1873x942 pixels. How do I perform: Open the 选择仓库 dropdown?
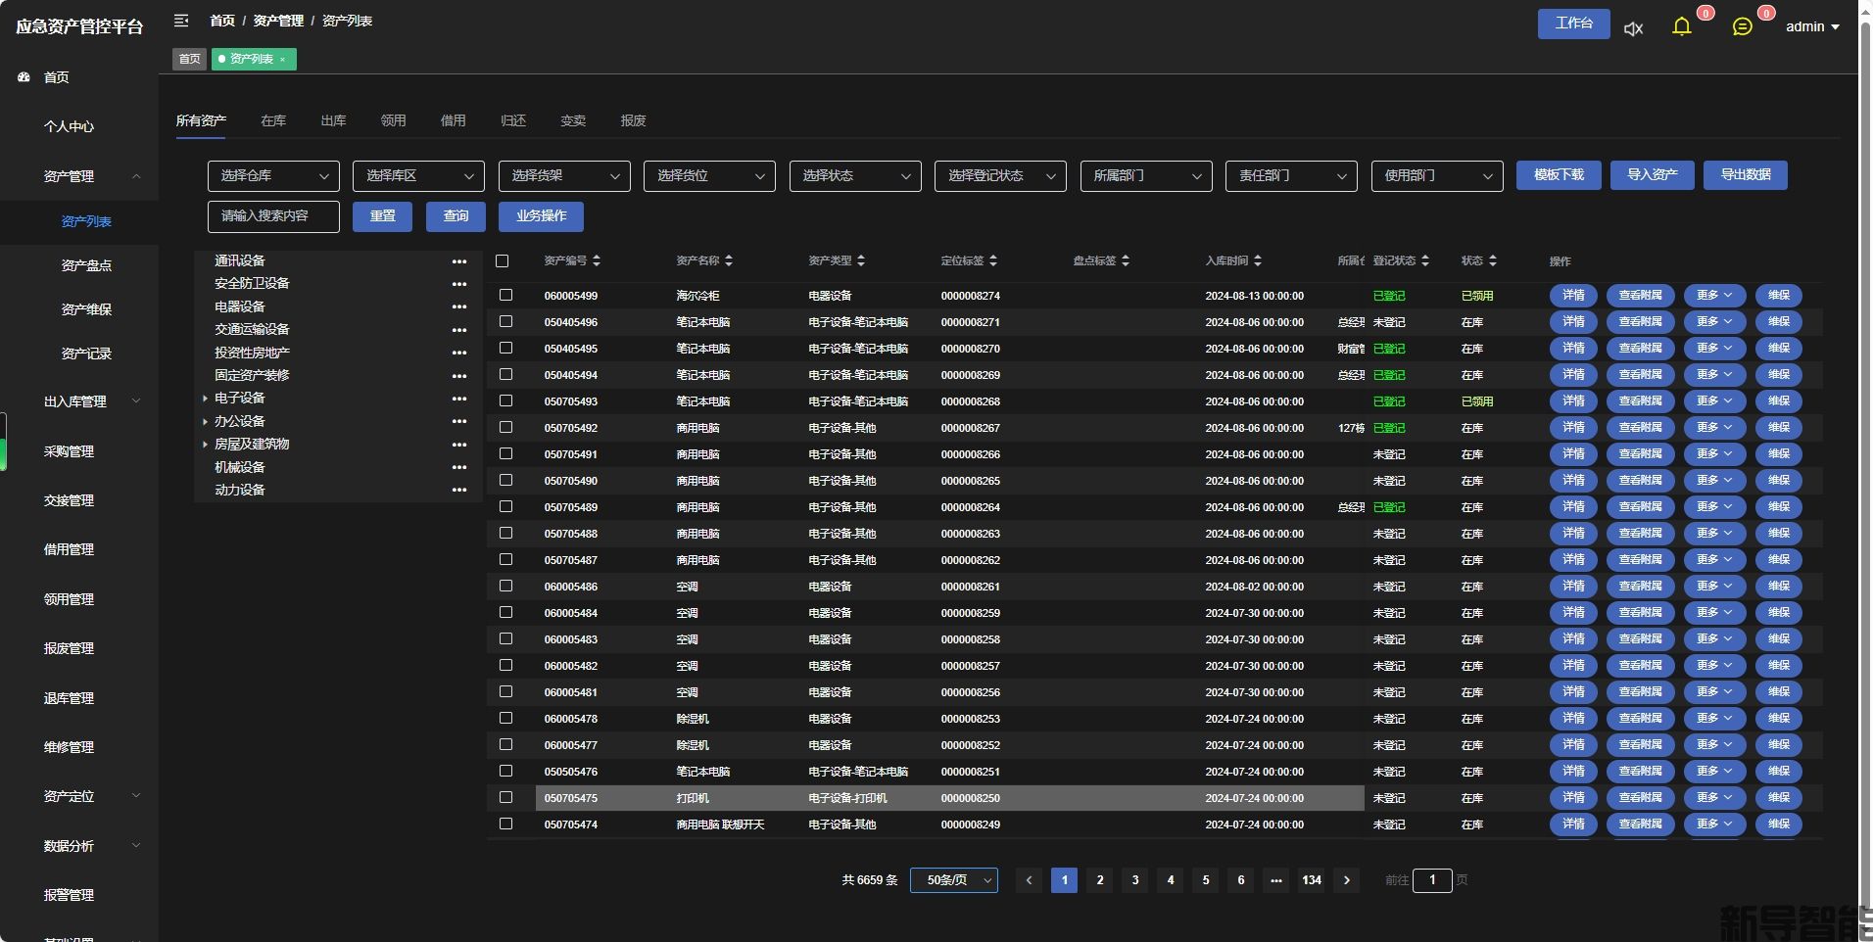coord(273,176)
